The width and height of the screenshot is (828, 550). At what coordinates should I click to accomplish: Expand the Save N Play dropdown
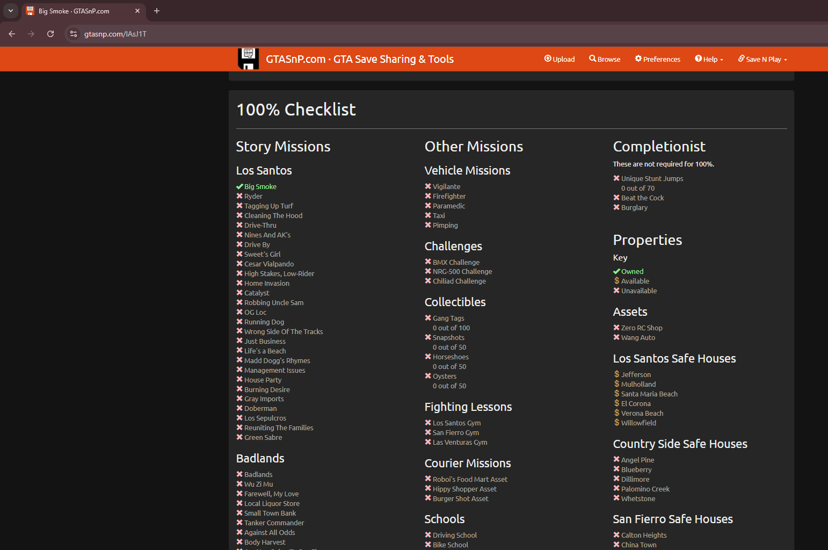762,59
